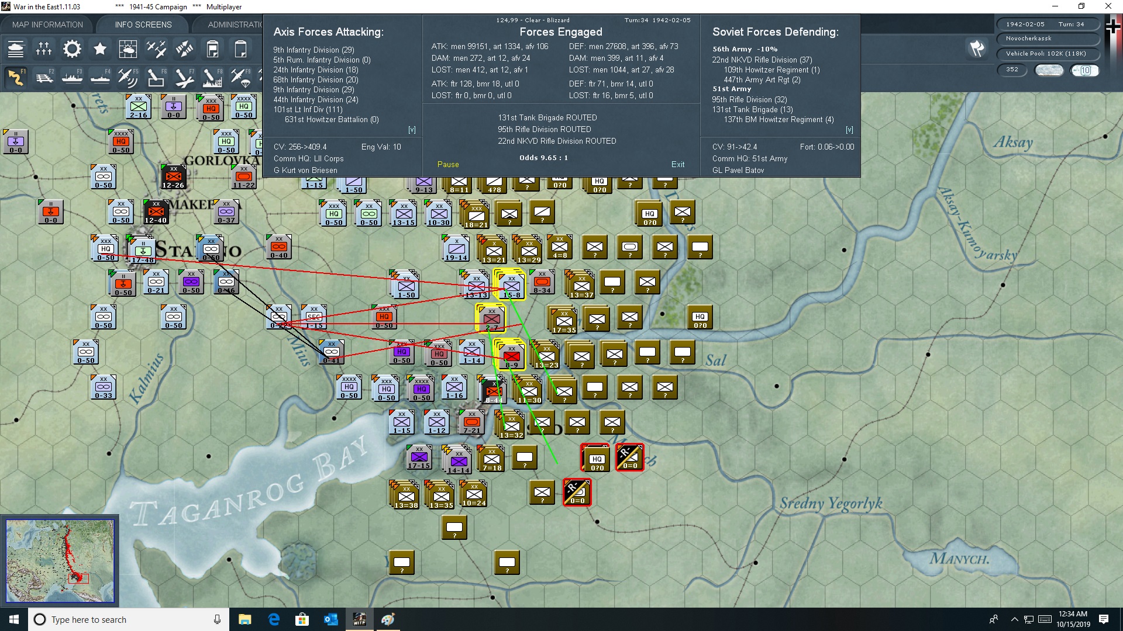Click the minimap overview thumbnail

pos(60,560)
